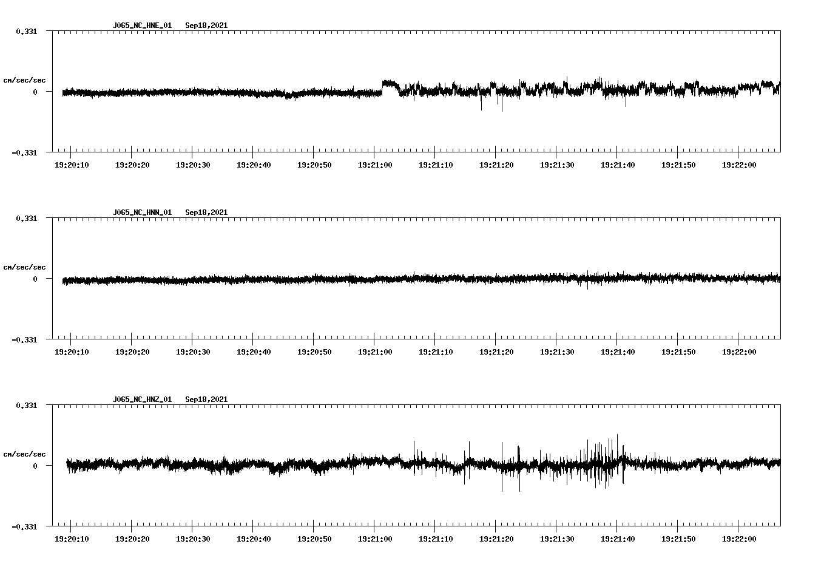Select the 0.331 upper limit on HNE plot
Image resolution: width=824 pixels, height=561 pixels.
tap(26, 31)
